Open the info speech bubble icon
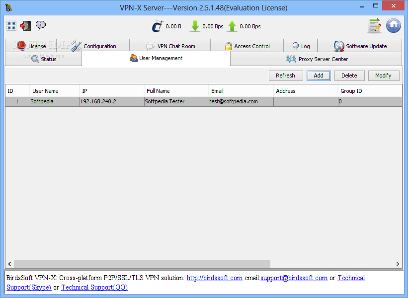Screen dimensions: 408x298 [x=41, y=26]
